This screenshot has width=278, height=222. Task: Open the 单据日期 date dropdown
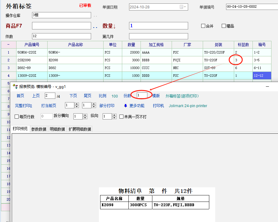pyautogui.click(x=186, y=7)
